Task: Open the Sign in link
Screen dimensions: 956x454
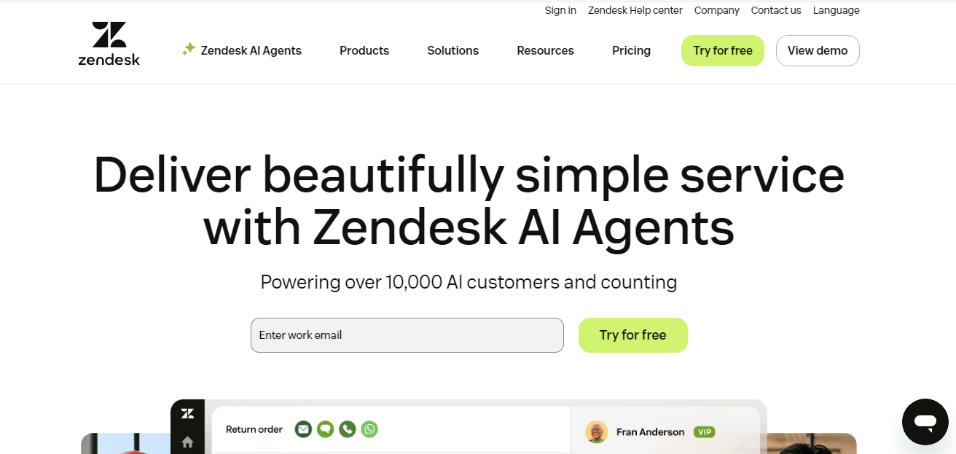Action: point(560,10)
